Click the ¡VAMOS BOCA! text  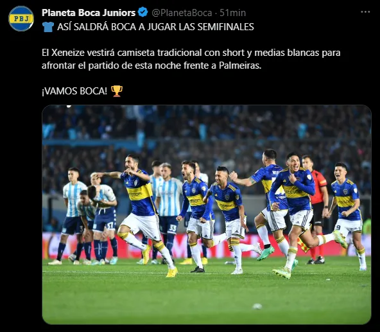click(74, 91)
